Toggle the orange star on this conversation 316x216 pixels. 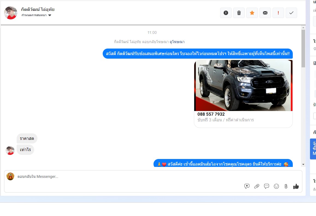(252, 13)
